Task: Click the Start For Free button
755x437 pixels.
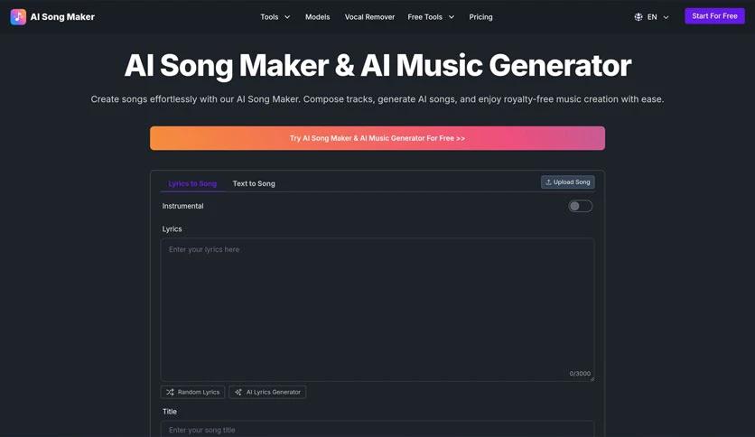Action: [714, 16]
